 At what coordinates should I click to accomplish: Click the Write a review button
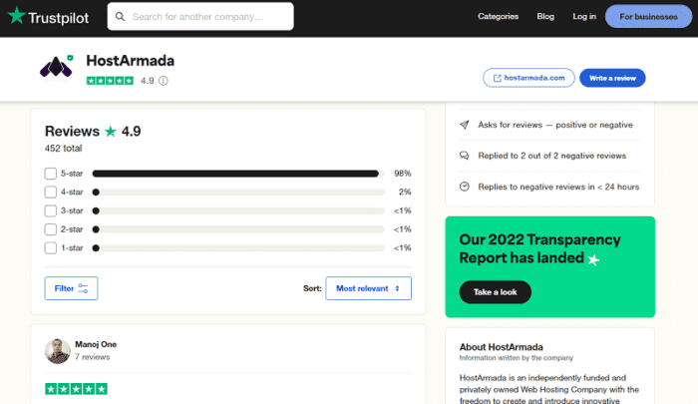[x=612, y=78]
